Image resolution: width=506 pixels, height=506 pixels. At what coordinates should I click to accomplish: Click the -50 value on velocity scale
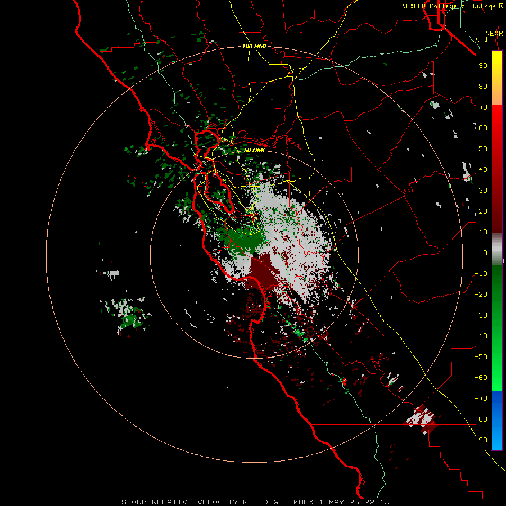pyautogui.click(x=481, y=357)
